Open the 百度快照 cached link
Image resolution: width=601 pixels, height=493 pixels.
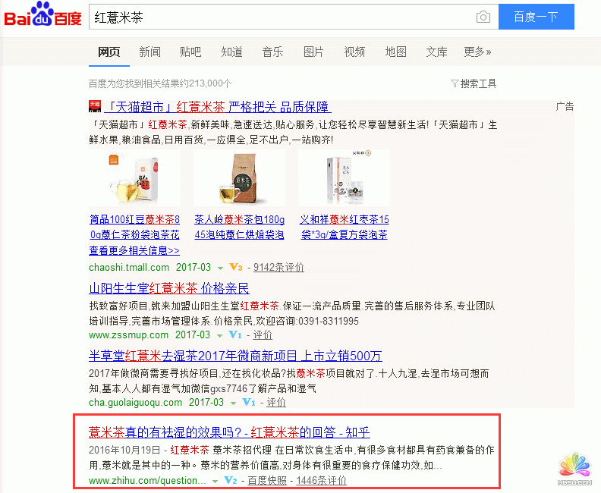coord(267,480)
